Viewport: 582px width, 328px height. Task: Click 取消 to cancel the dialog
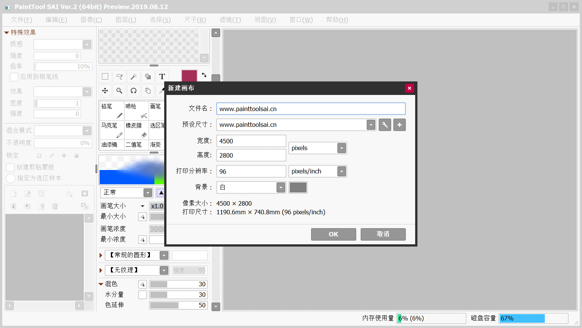pyautogui.click(x=383, y=234)
